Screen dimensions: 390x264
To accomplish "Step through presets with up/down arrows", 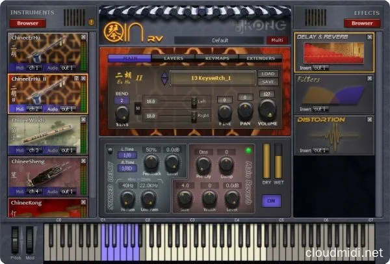I will (164, 79).
